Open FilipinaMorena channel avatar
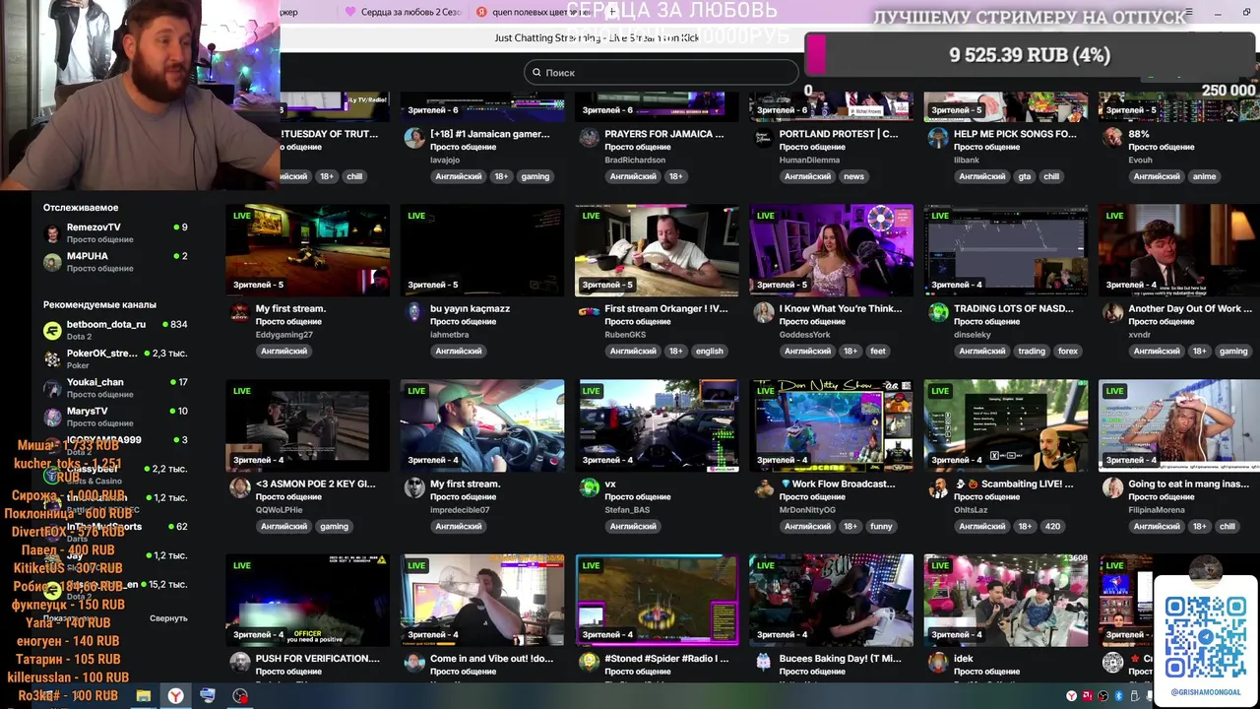 [x=1112, y=488]
